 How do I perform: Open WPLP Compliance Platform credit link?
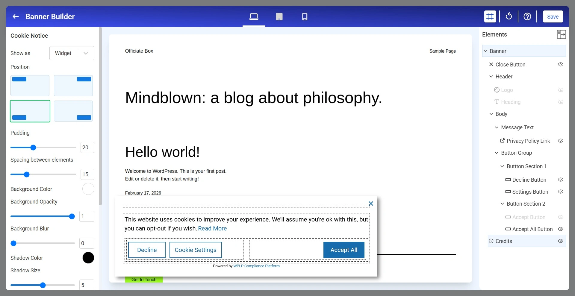pyautogui.click(x=256, y=266)
